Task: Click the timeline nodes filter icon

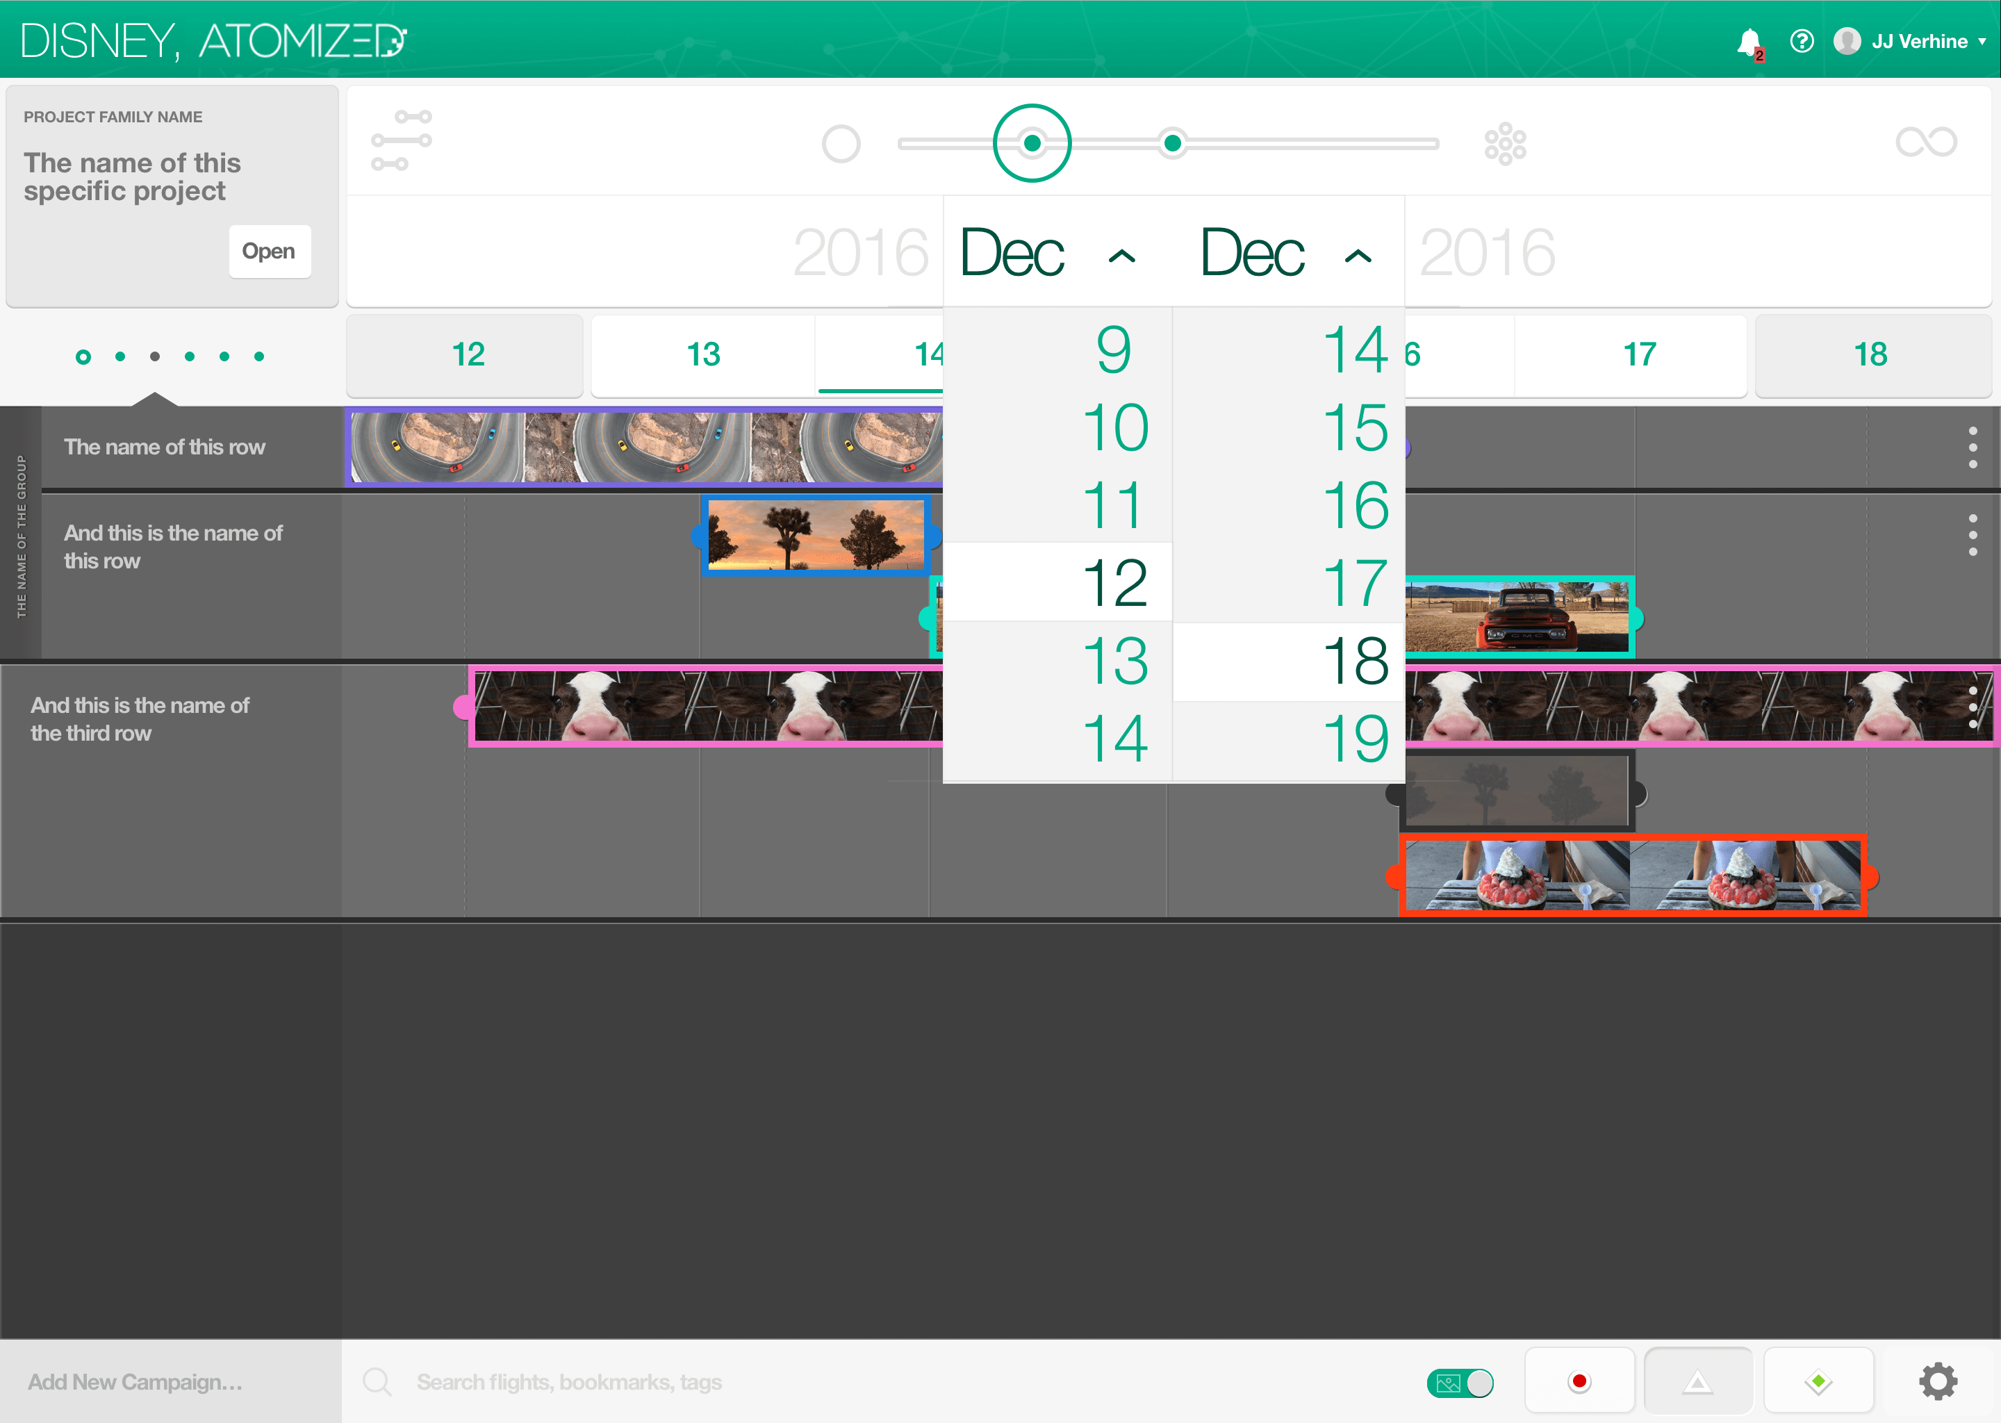Action: tap(402, 140)
